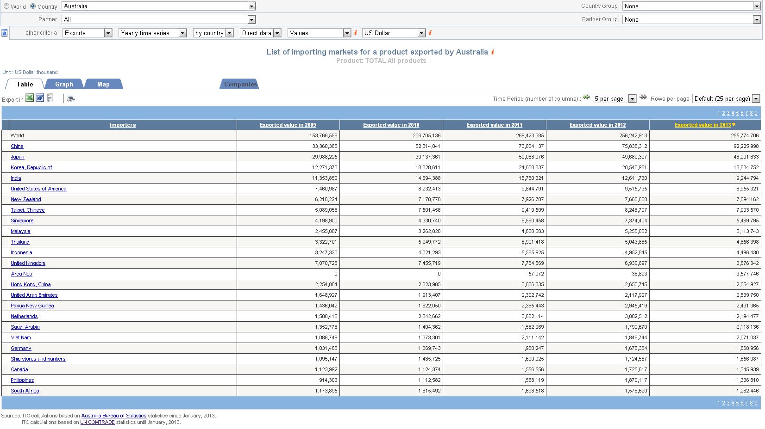Open United Arab Emirates link

pyautogui.click(x=34, y=295)
